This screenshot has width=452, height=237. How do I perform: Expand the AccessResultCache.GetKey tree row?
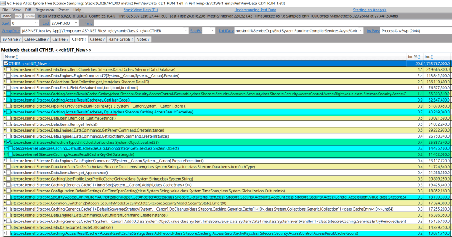(x=4, y=94)
